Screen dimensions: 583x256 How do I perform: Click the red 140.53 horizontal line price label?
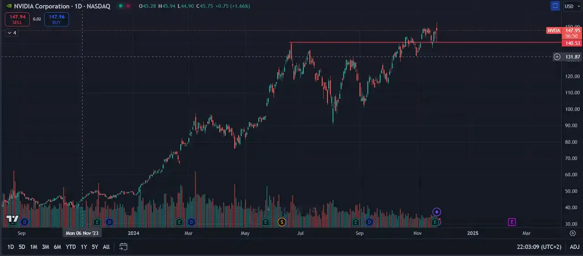[573, 43]
